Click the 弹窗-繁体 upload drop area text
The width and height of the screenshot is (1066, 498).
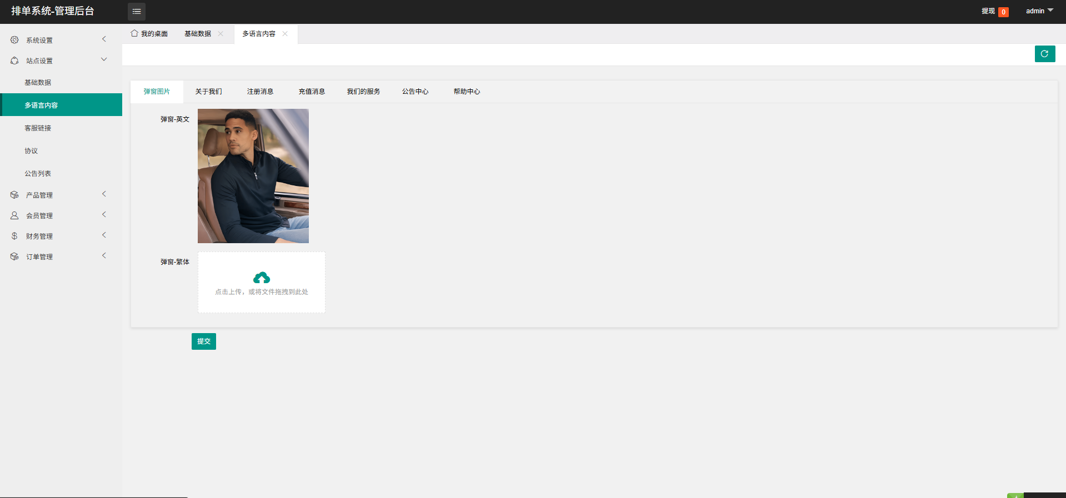pos(262,292)
